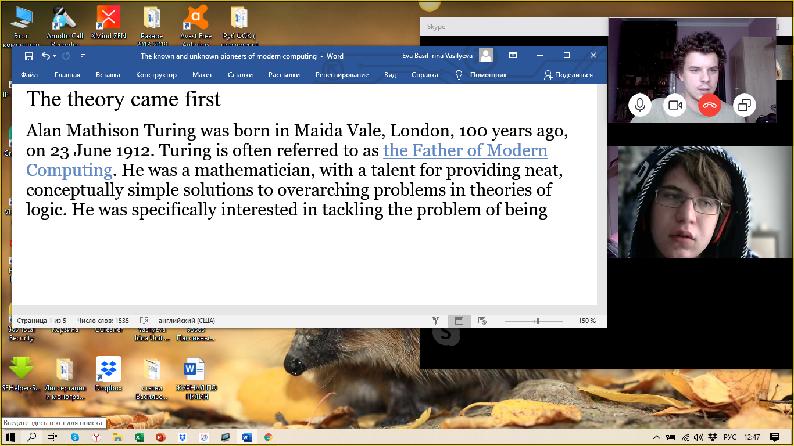
Task: Click the Save icon in Word
Action: (29, 56)
